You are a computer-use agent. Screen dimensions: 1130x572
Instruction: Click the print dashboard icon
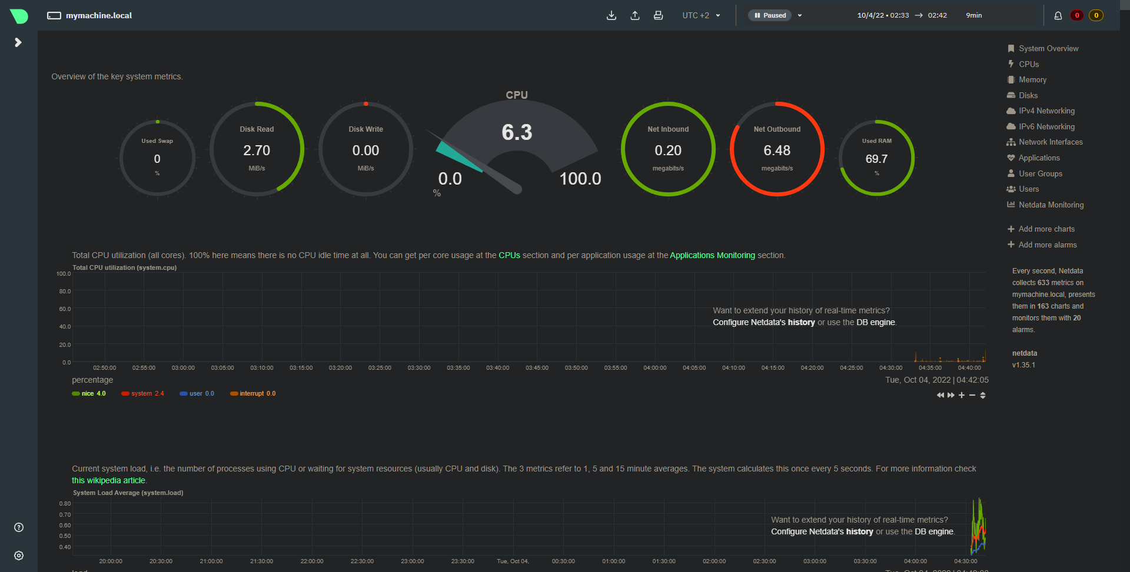click(658, 15)
